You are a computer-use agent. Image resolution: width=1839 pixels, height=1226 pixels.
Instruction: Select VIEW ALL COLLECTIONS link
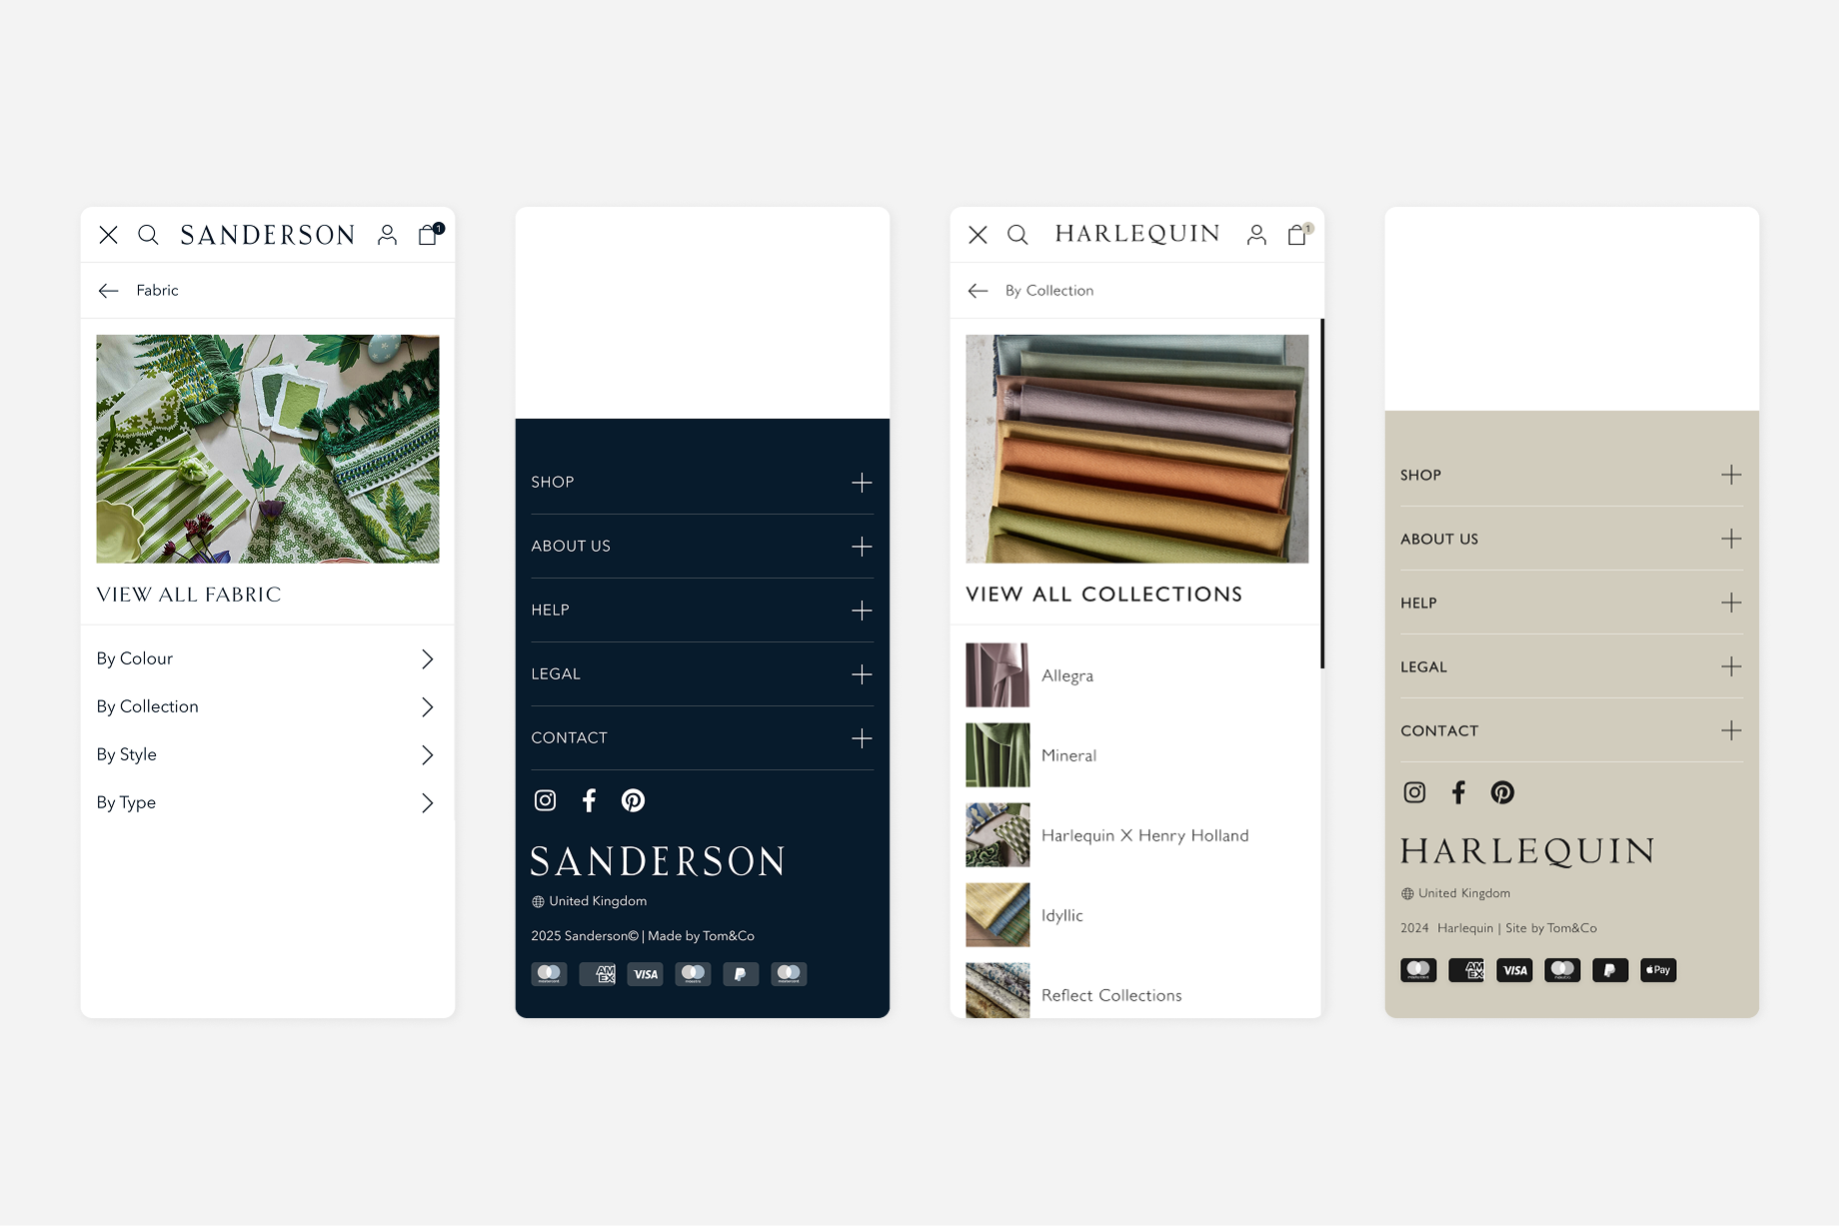tap(1104, 595)
